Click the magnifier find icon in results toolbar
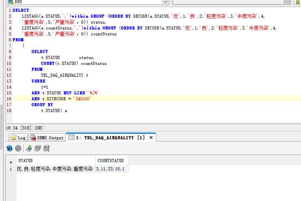This screenshot has width=301, height=201. (x=47, y=148)
